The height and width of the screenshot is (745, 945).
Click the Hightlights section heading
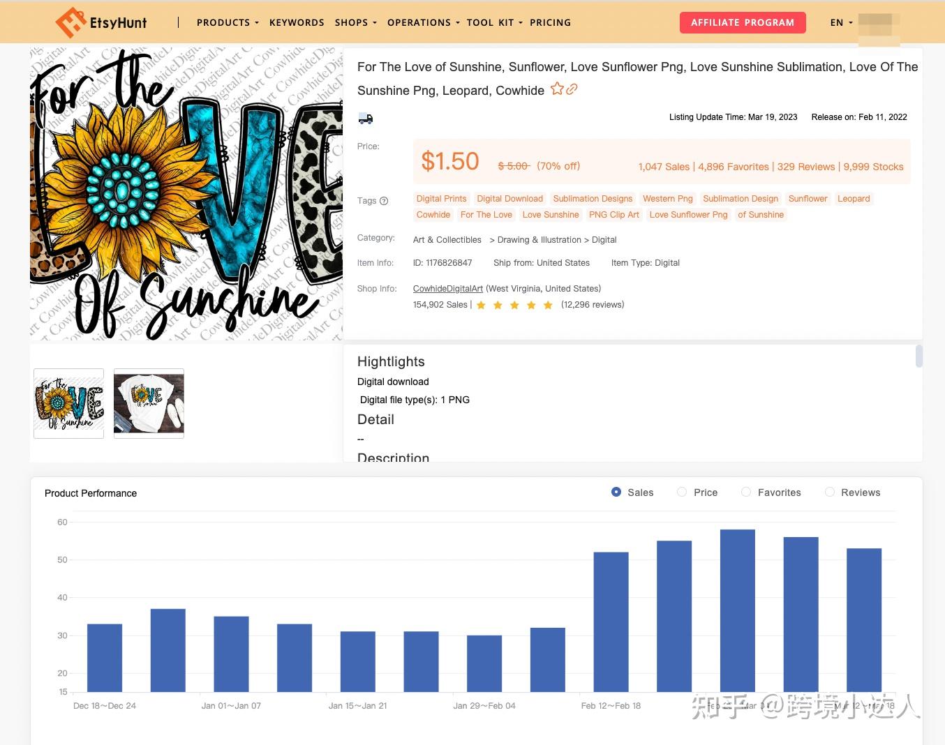point(391,361)
